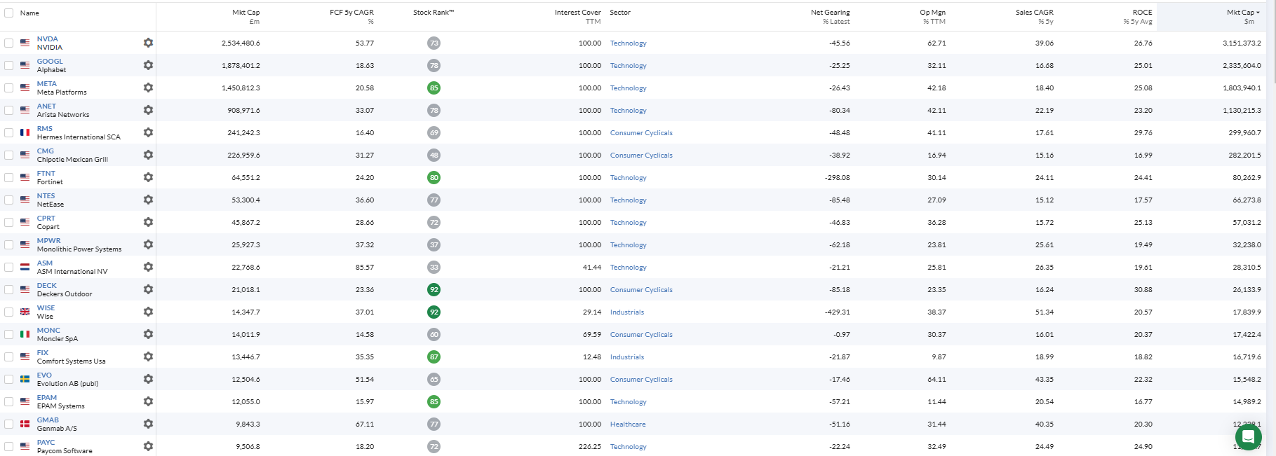Image resolution: width=1276 pixels, height=456 pixels.
Task: Open the MPWR ticker link
Action: 49,241
